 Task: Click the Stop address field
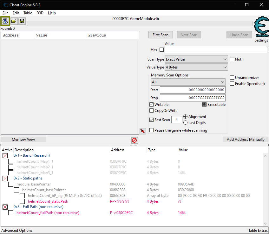[193, 98]
